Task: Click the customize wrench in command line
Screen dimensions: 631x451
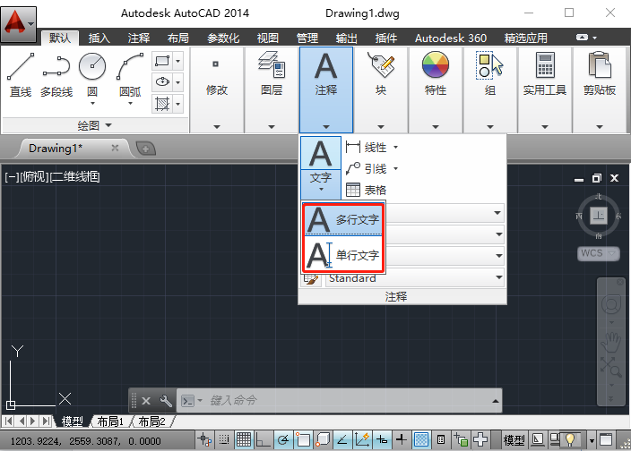Action: 166,400
